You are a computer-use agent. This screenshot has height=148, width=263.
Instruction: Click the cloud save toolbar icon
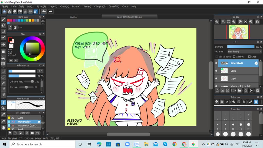tap(4, 11)
